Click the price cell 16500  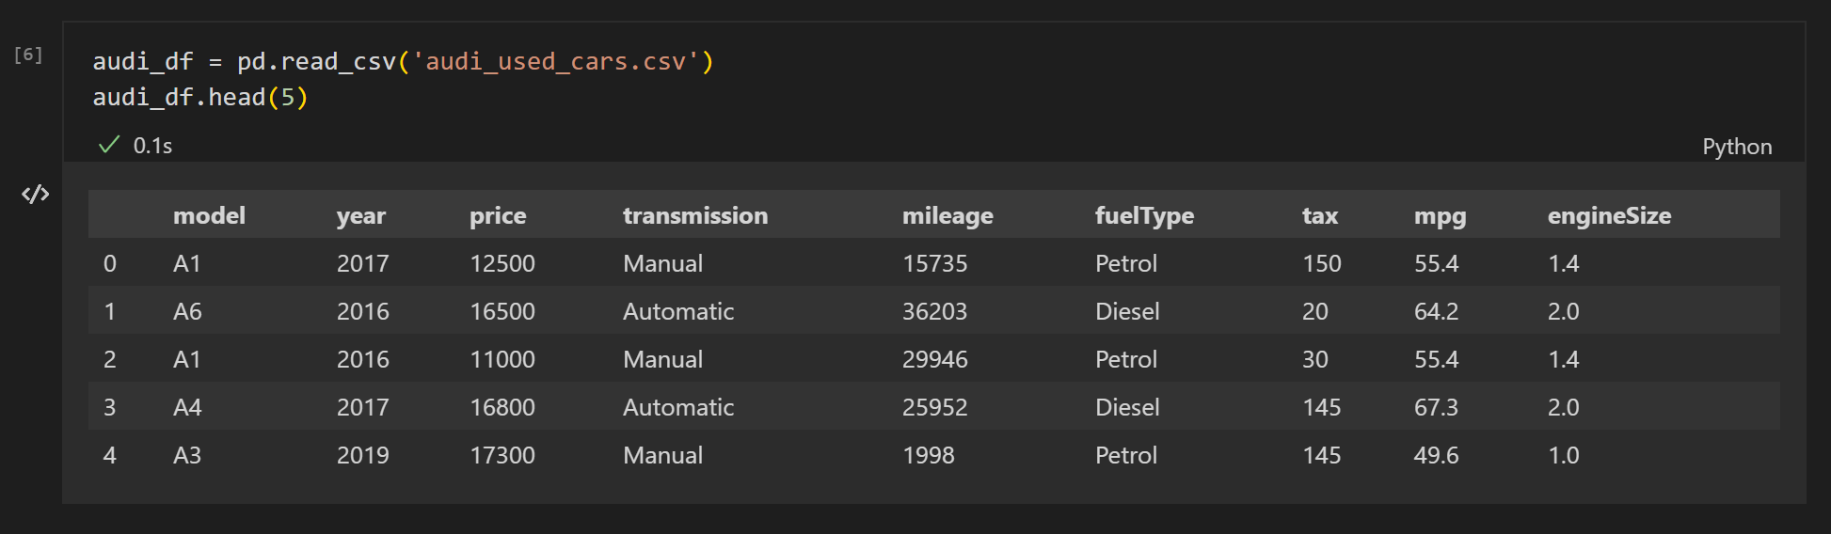tap(502, 312)
